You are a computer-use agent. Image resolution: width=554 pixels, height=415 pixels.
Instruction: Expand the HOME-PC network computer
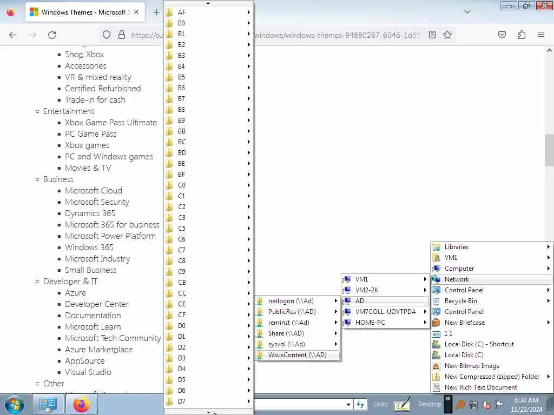[385, 323]
